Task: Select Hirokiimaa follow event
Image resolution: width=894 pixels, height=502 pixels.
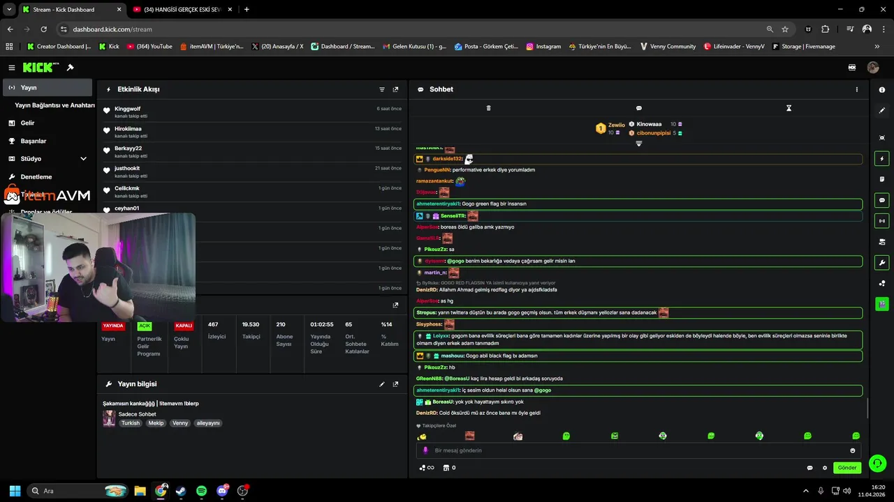Action: point(252,132)
